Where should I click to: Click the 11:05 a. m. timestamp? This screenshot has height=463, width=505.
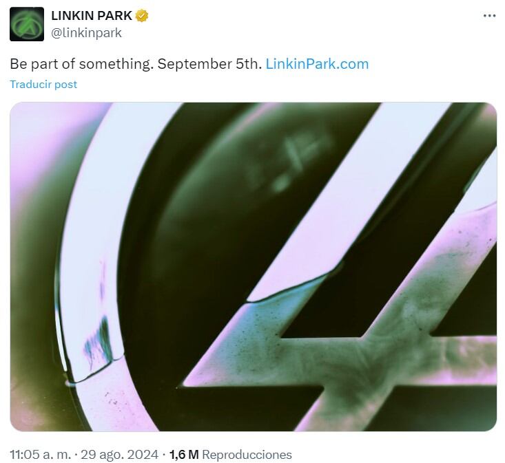[x=40, y=454]
